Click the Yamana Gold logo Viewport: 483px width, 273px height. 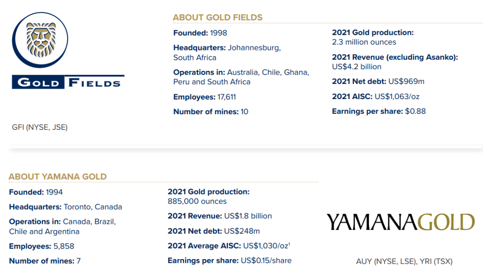pos(400,222)
